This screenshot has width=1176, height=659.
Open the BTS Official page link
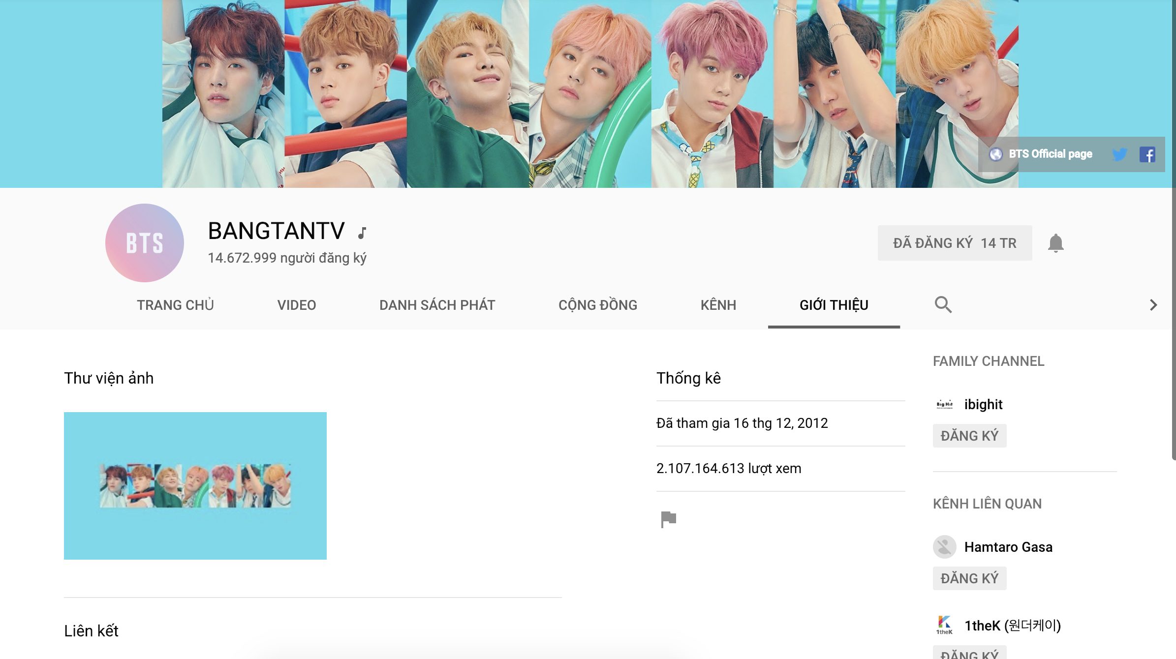(1050, 154)
